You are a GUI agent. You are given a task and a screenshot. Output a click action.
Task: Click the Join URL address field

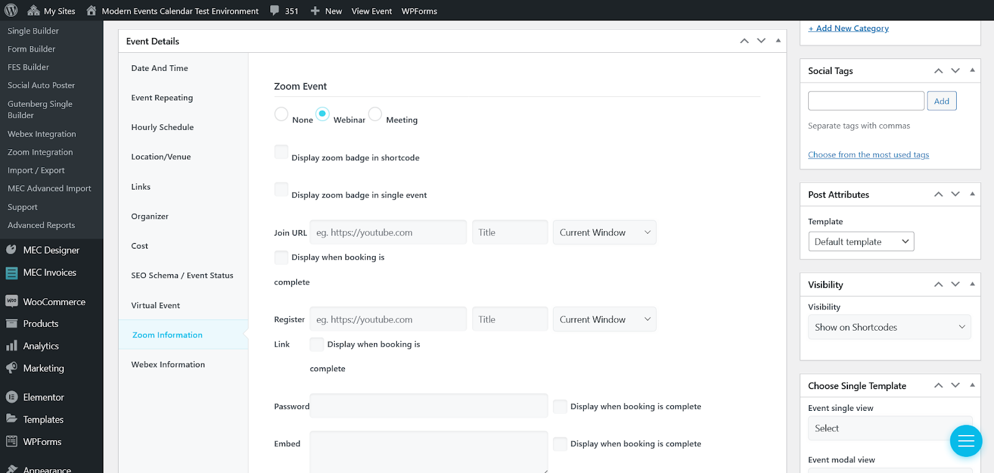[388, 232]
